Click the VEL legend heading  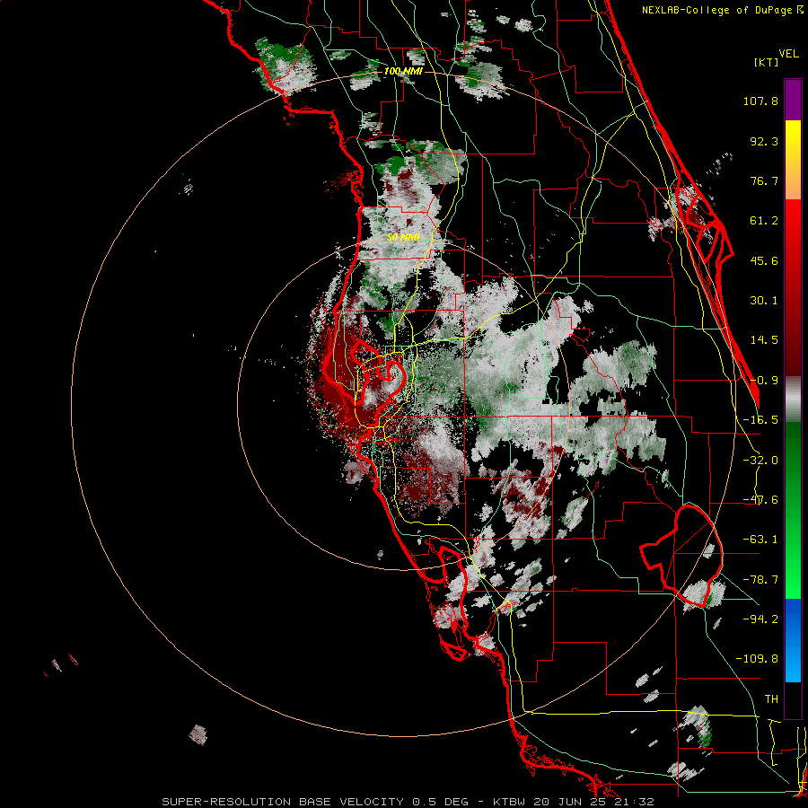pyautogui.click(x=788, y=54)
